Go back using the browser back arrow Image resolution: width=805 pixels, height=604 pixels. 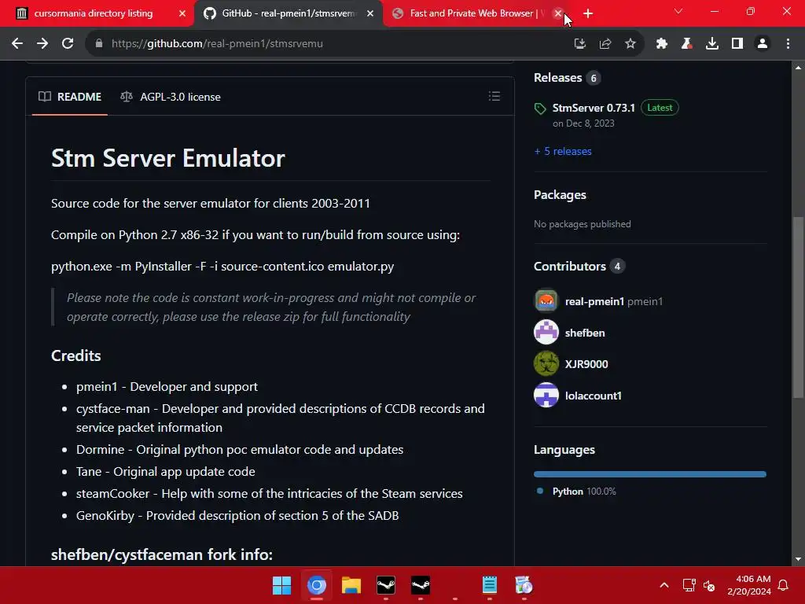pyautogui.click(x=17, y=44)
